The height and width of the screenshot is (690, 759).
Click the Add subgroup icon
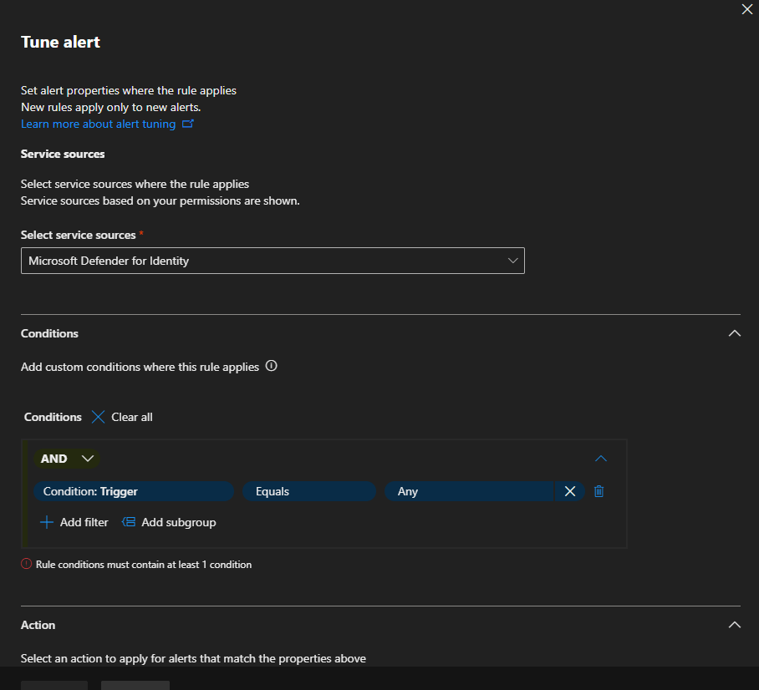[129, 522]
